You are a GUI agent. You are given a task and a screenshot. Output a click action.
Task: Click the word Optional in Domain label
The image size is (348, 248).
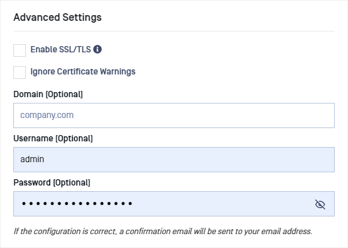pyautogui.click(x=64, y=94)
